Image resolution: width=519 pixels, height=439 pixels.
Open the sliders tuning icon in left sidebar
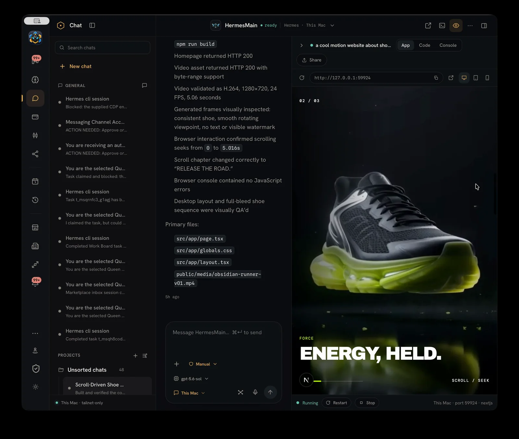point(35,135)
